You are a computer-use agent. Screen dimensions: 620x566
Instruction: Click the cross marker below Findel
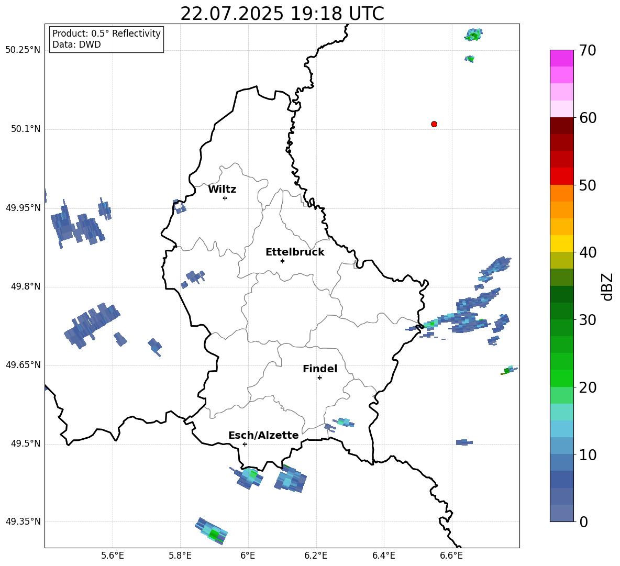[x=319, y=378]
